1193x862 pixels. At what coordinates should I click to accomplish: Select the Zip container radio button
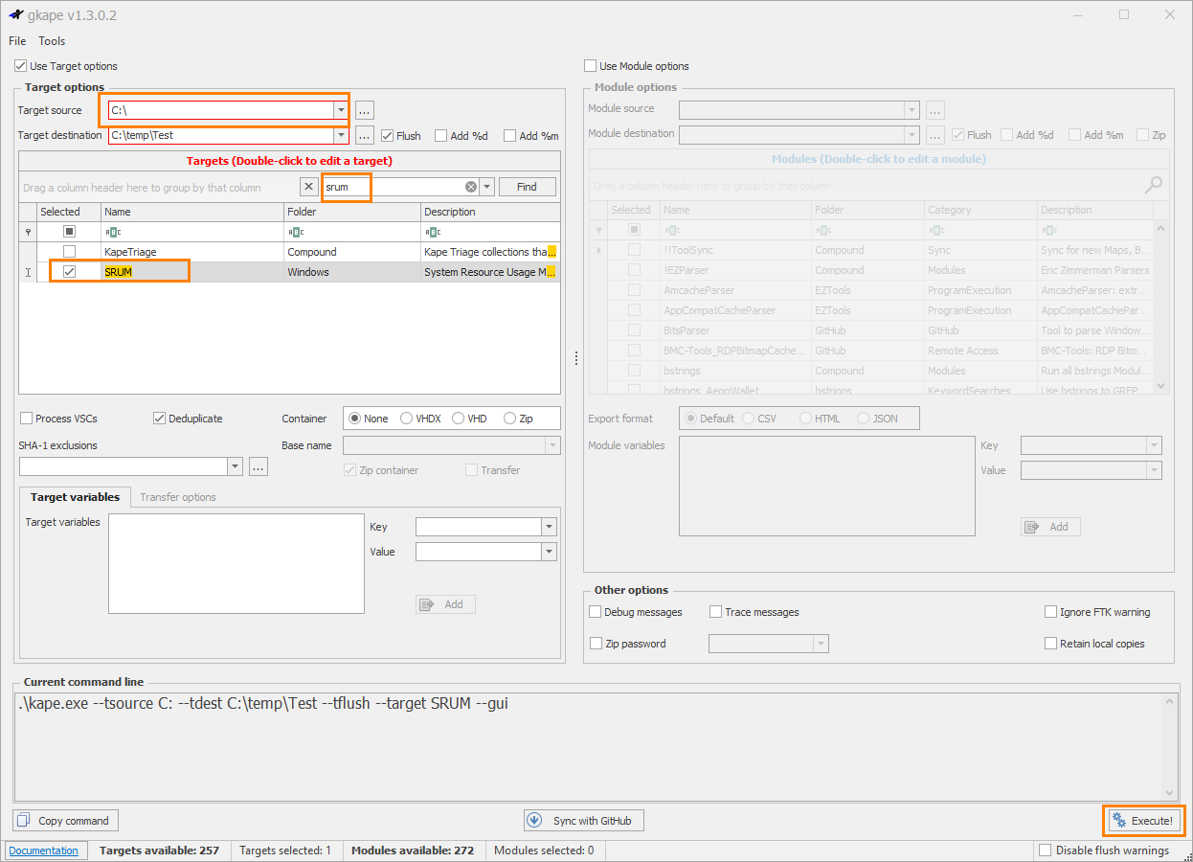click(x=510, y=419)
